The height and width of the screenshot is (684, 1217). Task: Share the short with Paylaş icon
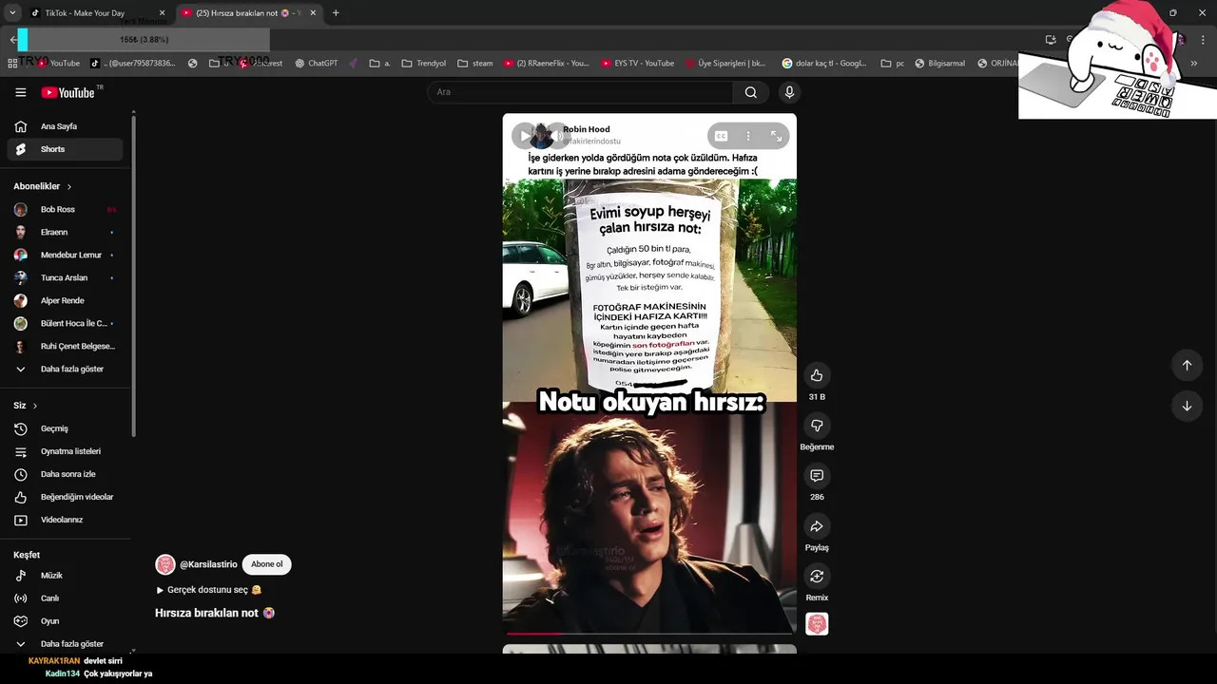pos(817,526)
